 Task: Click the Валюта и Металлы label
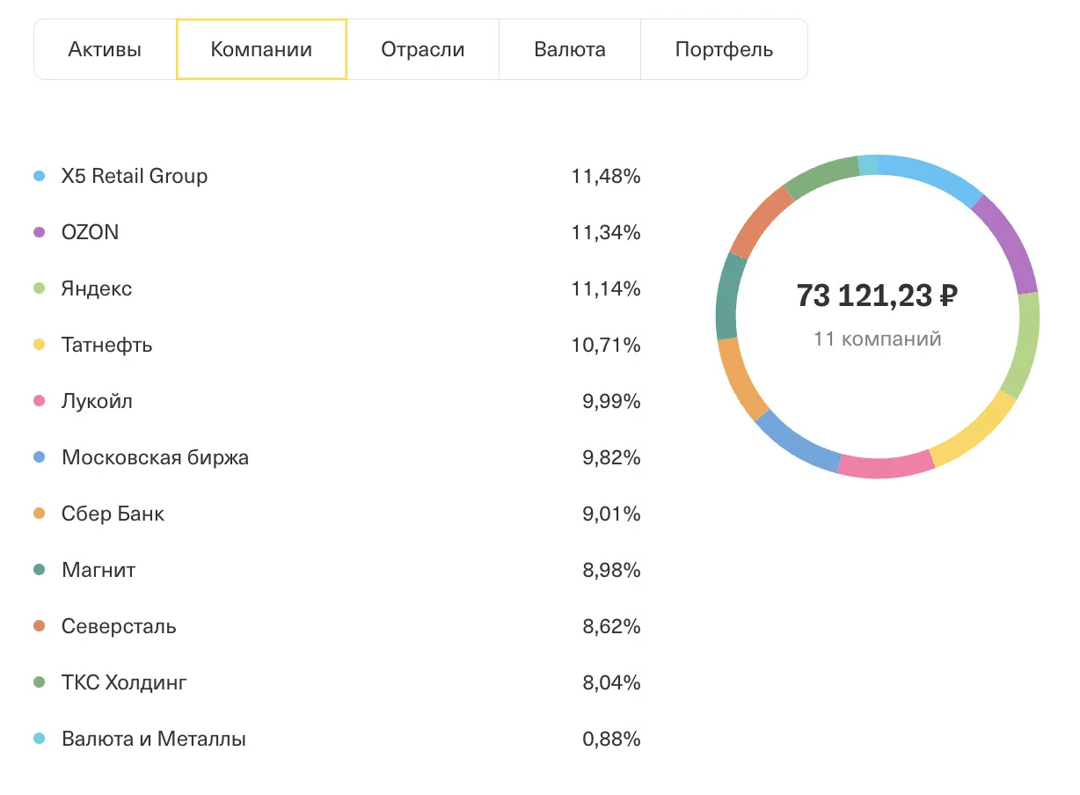tap(154, 739)
